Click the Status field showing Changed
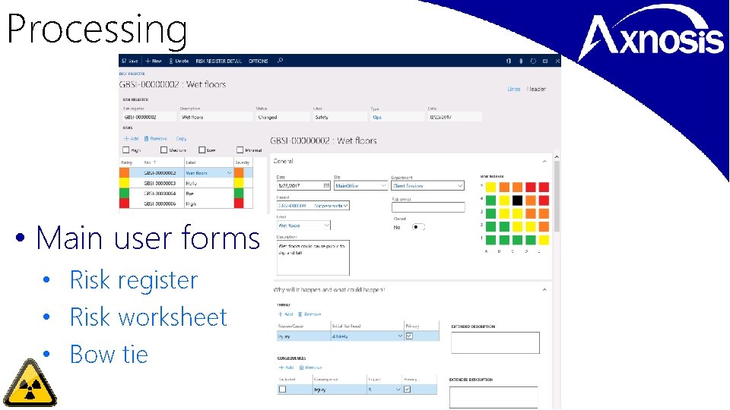Image resolution: width=730 pixels, height=410 pixels. [x=283, y=117]
